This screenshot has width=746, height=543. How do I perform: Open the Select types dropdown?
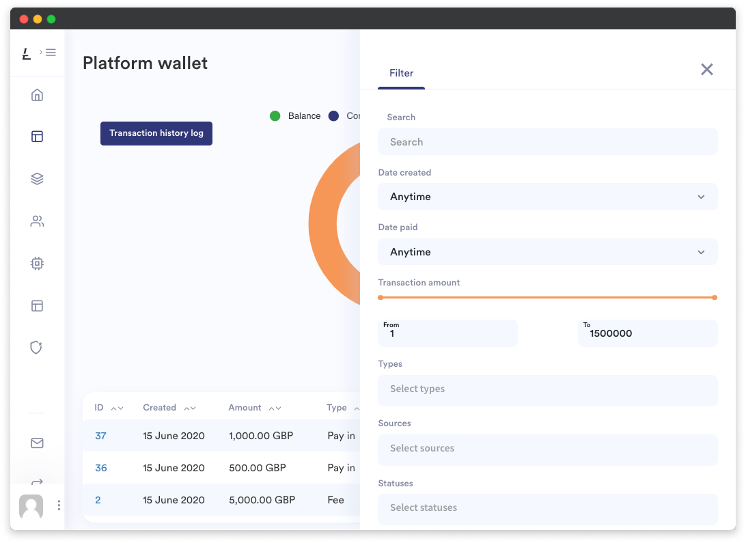pos(548,389)
